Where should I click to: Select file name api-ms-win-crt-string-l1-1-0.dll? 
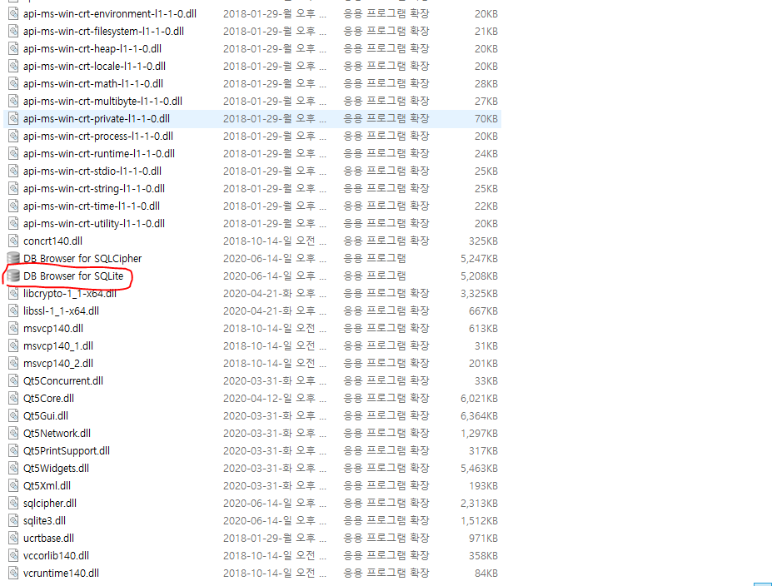click(93, 189)
